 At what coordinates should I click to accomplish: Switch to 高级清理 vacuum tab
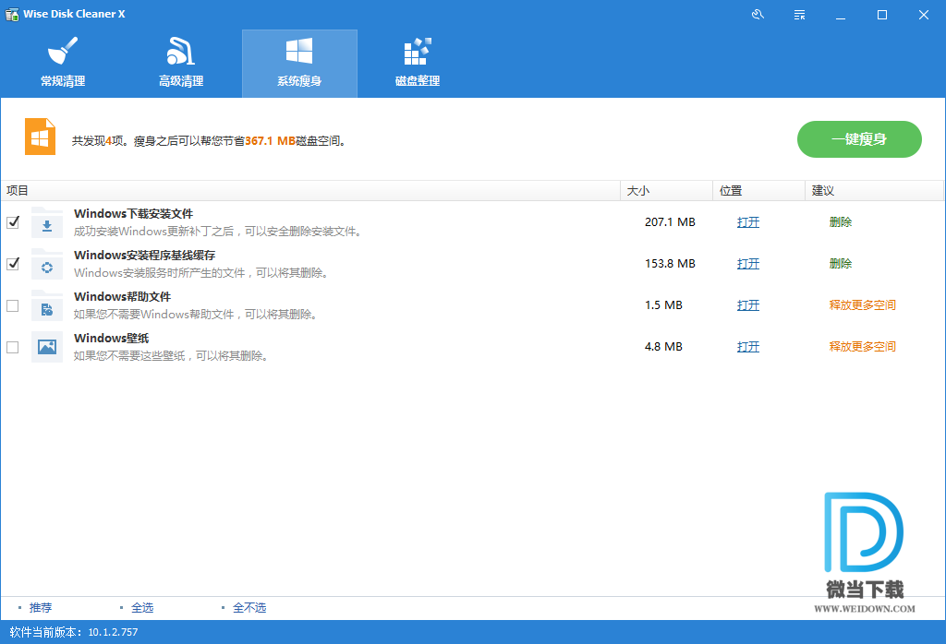181,64
